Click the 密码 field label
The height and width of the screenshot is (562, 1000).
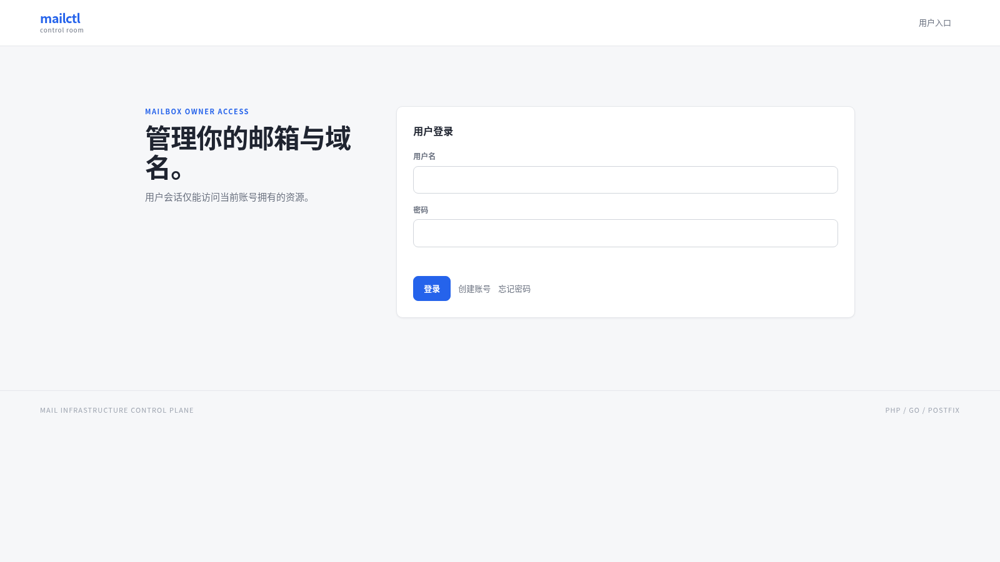[x=421, y=210]
